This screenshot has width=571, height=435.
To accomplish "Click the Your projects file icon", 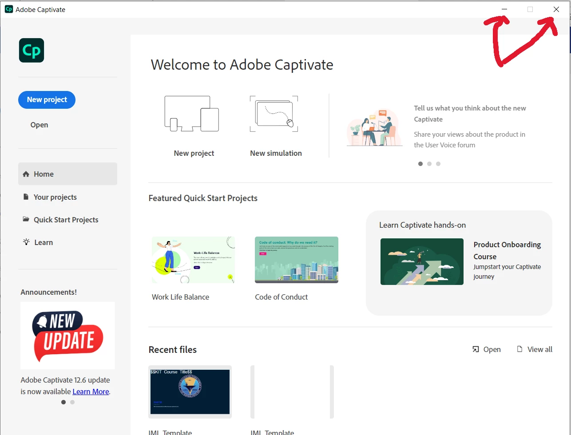I will coord(26,197).
